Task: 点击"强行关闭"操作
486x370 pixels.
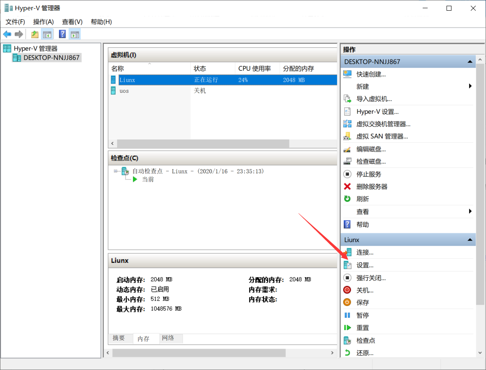Action: point(370,278)
